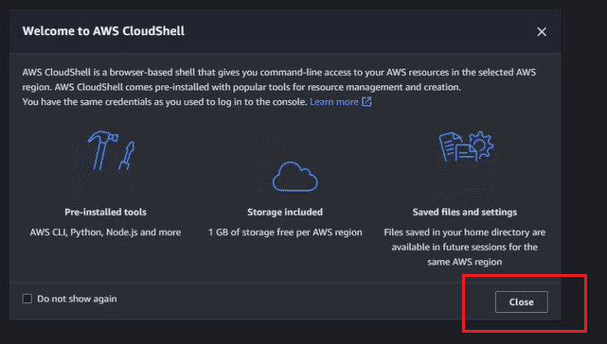Click the AWS CLI, Python, Node.js description
This screenshot has height=344, width=607.
pos(105,232)
